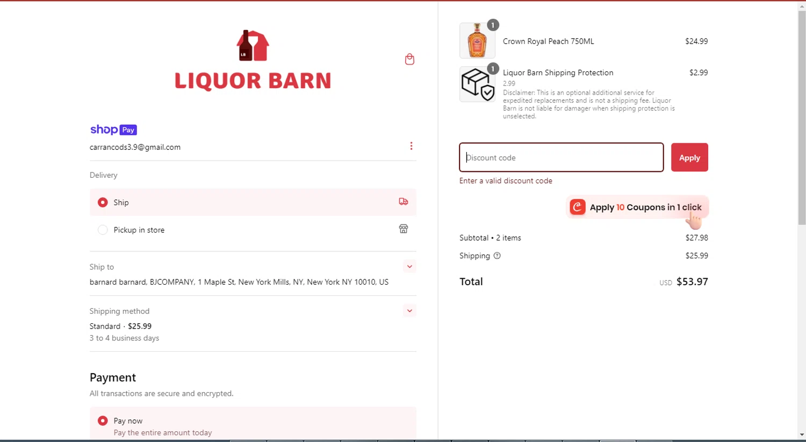Click the Subtotal $27.98 value
The image size is (806, 442).
[696, 237]
